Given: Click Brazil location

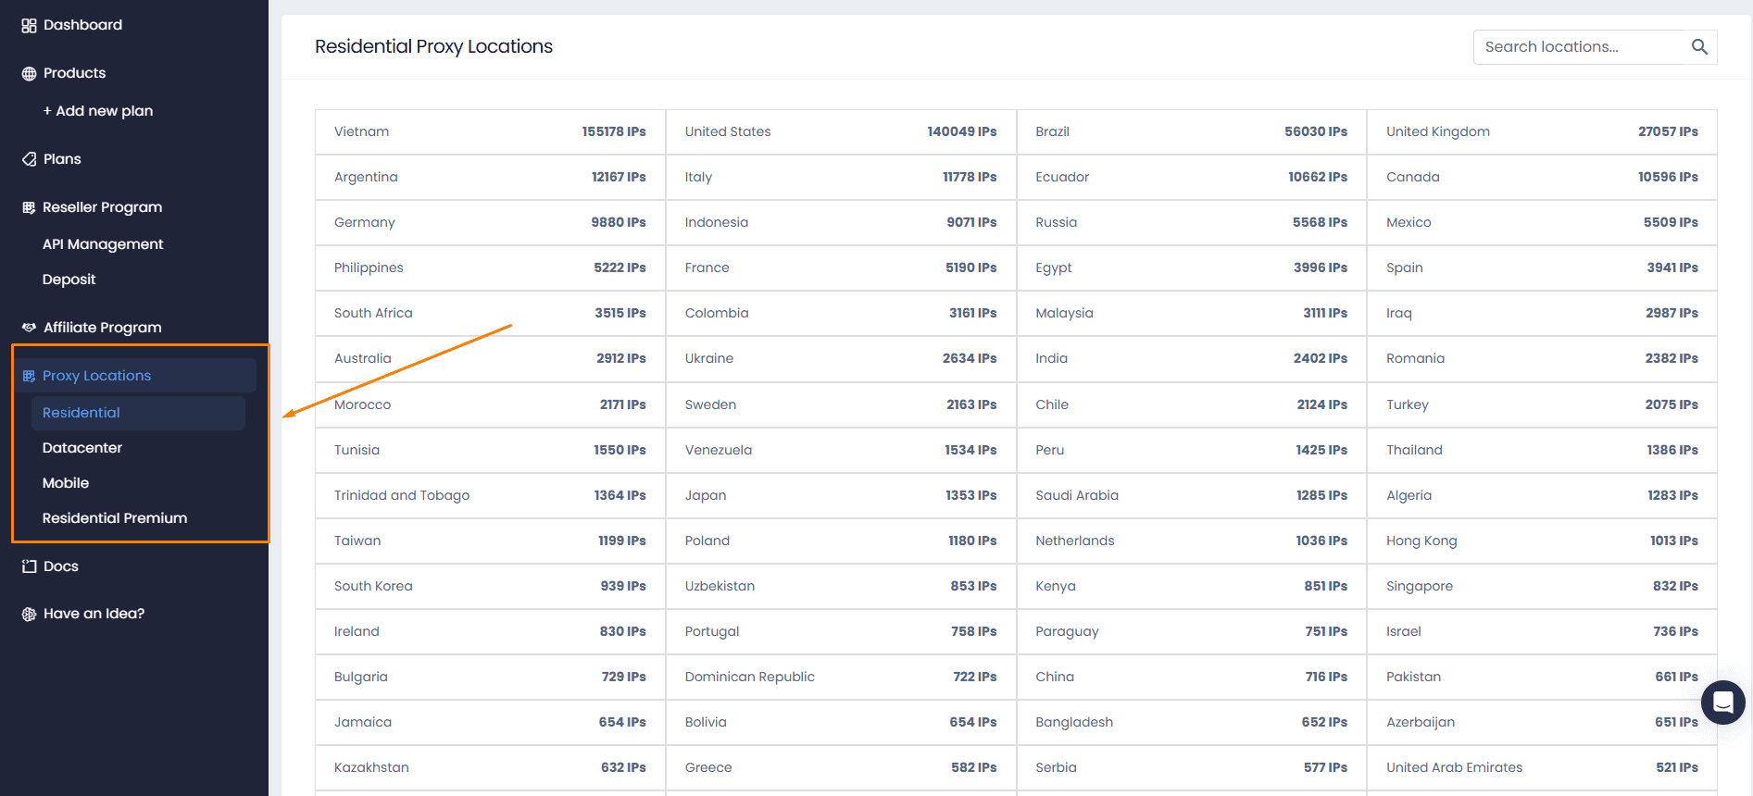Looking at the screenshot, I should (x=1191, y=131).
